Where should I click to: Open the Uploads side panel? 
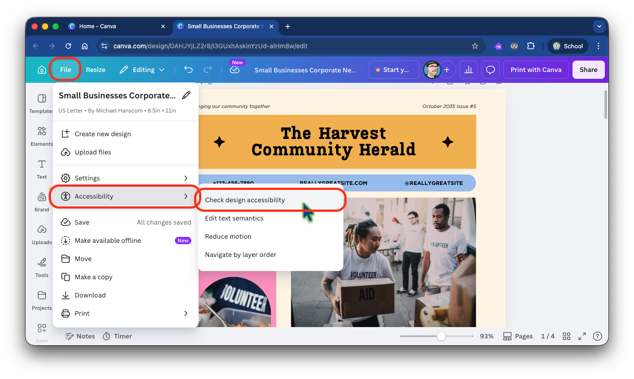pyautogui.click(x=42, y=235)
